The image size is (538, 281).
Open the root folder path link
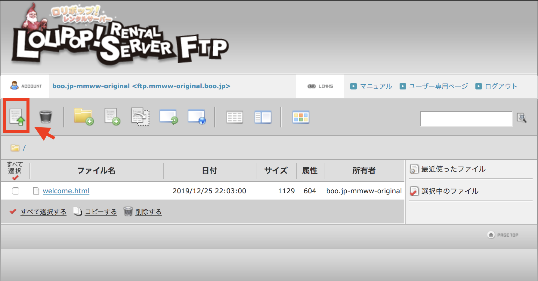24,148
